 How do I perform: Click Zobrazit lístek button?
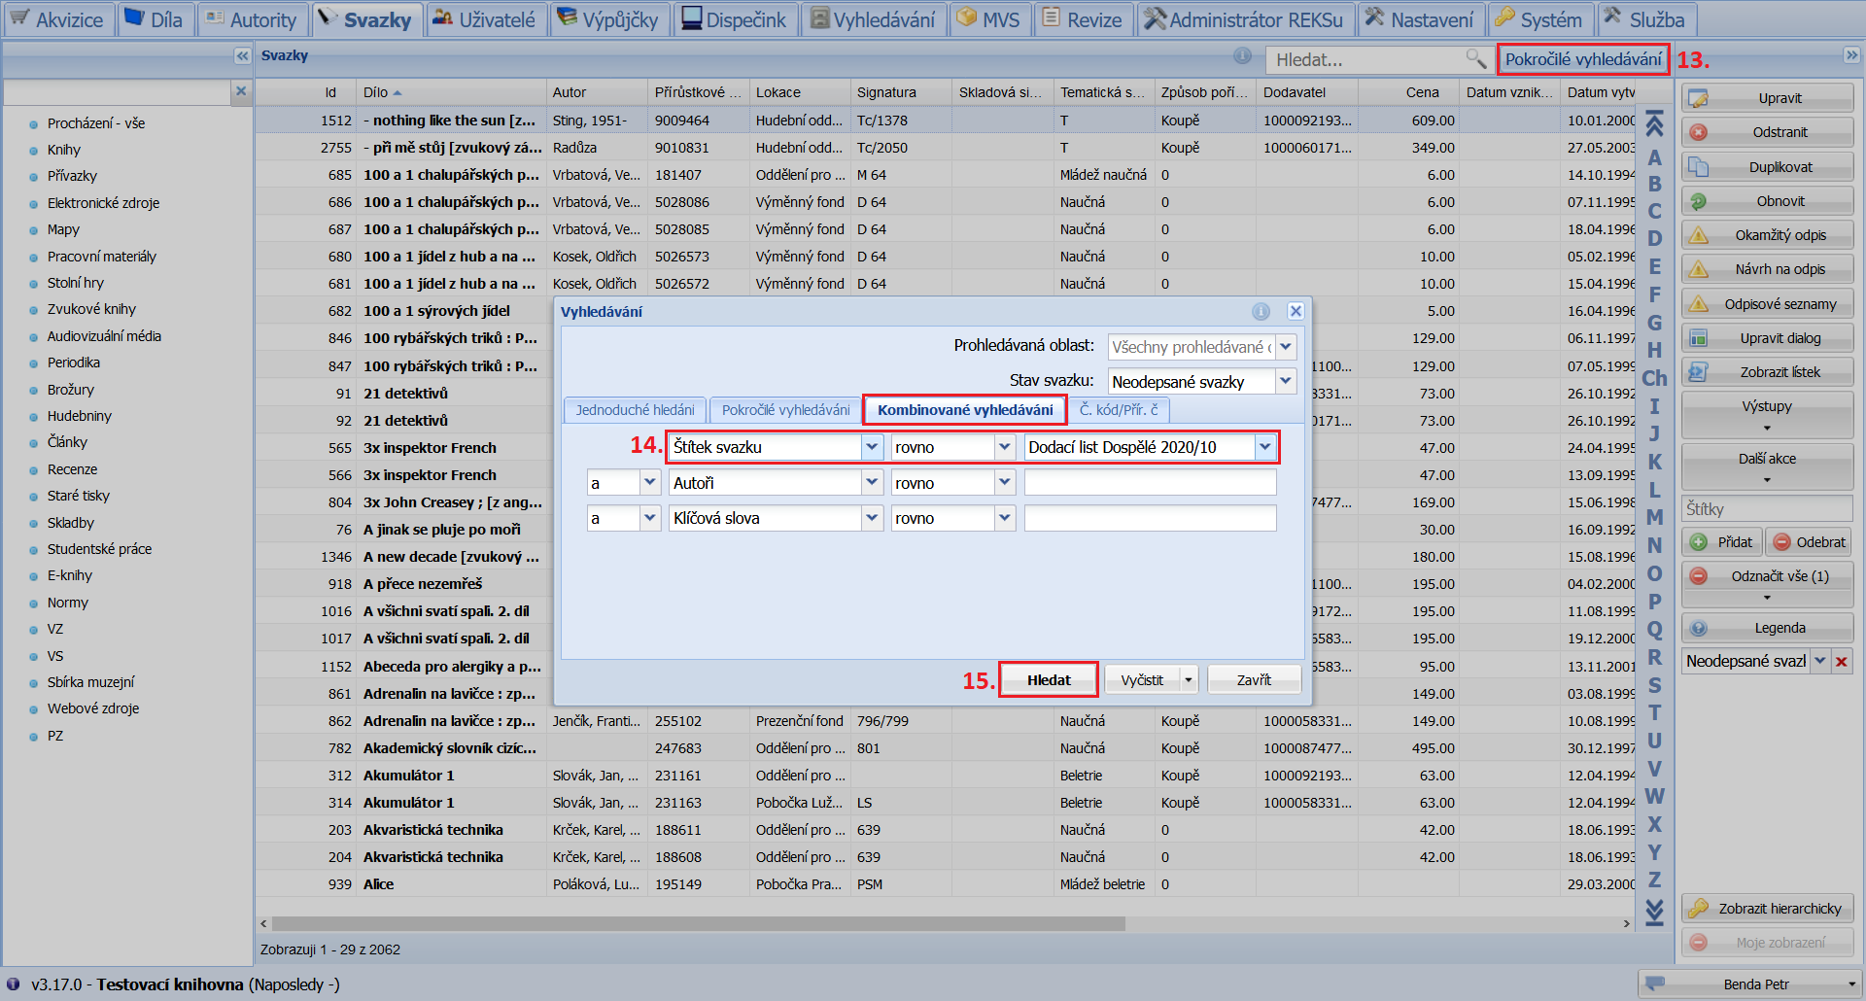(1768, 372)
